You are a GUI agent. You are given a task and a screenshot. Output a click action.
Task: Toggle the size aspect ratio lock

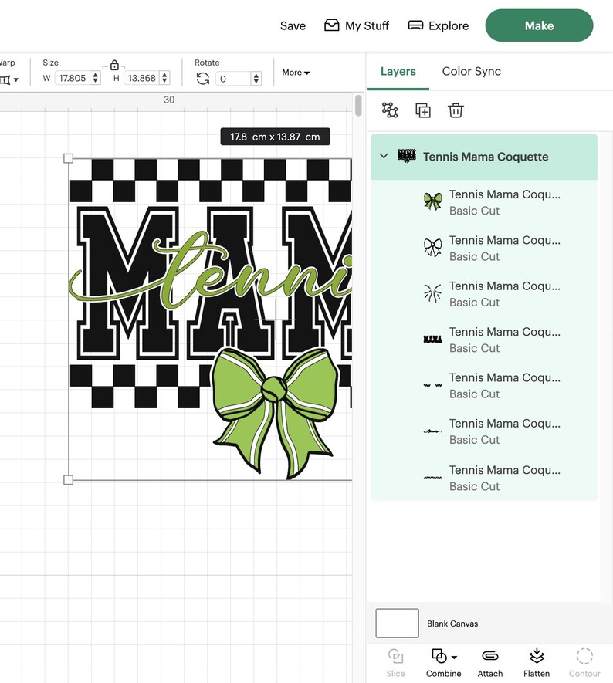[114, 66]
